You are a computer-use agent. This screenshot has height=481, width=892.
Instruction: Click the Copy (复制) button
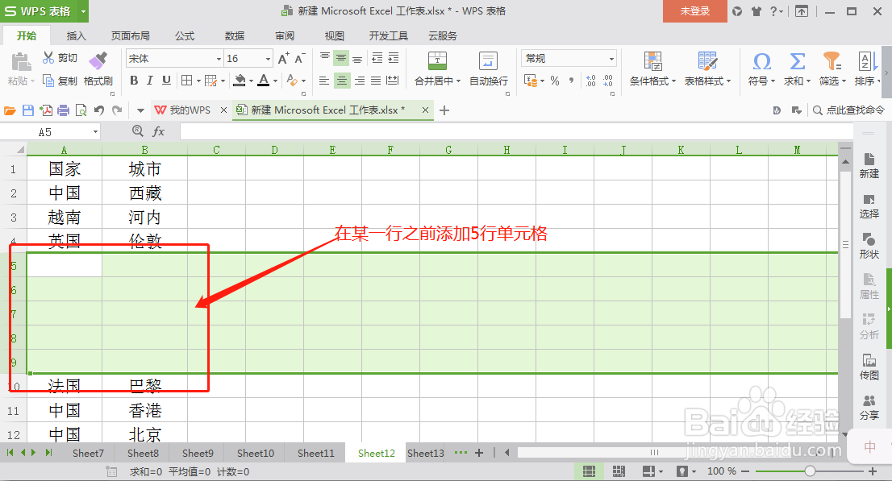click(x=60, y=81)
